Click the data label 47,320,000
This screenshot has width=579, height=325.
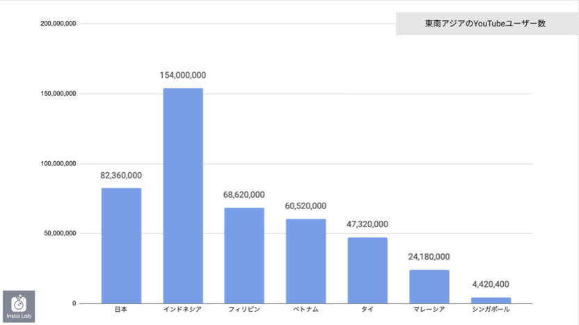tap(367, 224)
